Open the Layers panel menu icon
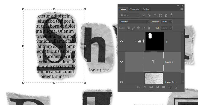This screenshot has height=105, width=198. click(x=182, y=9)
